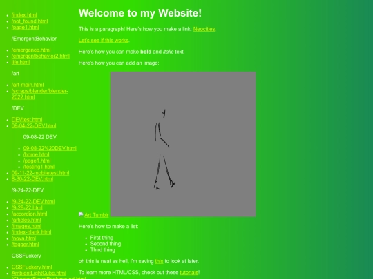The height and width of the screenshot is (279, 373).
Task: Open the CSSFuckery.html link
Action: (x=32, y=267)
